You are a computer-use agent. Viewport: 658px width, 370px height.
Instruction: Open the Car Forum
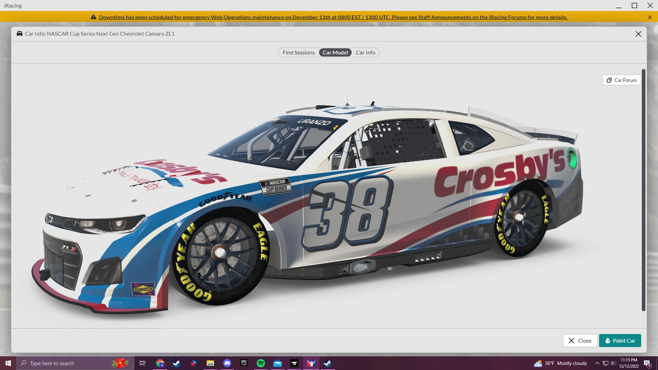pos(621,80)
